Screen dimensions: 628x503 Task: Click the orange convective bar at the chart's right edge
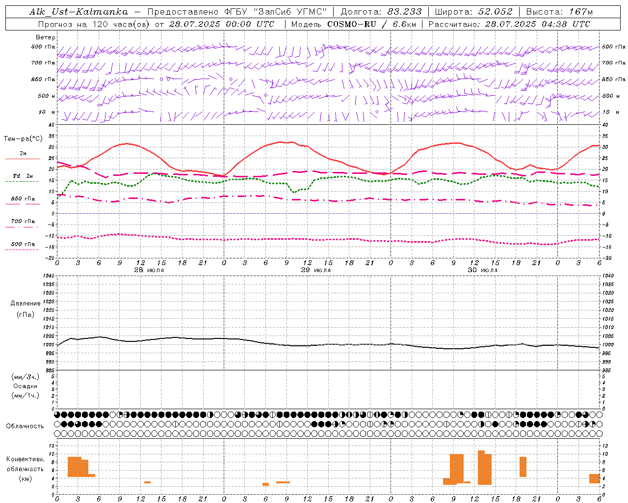pos(595,478)
